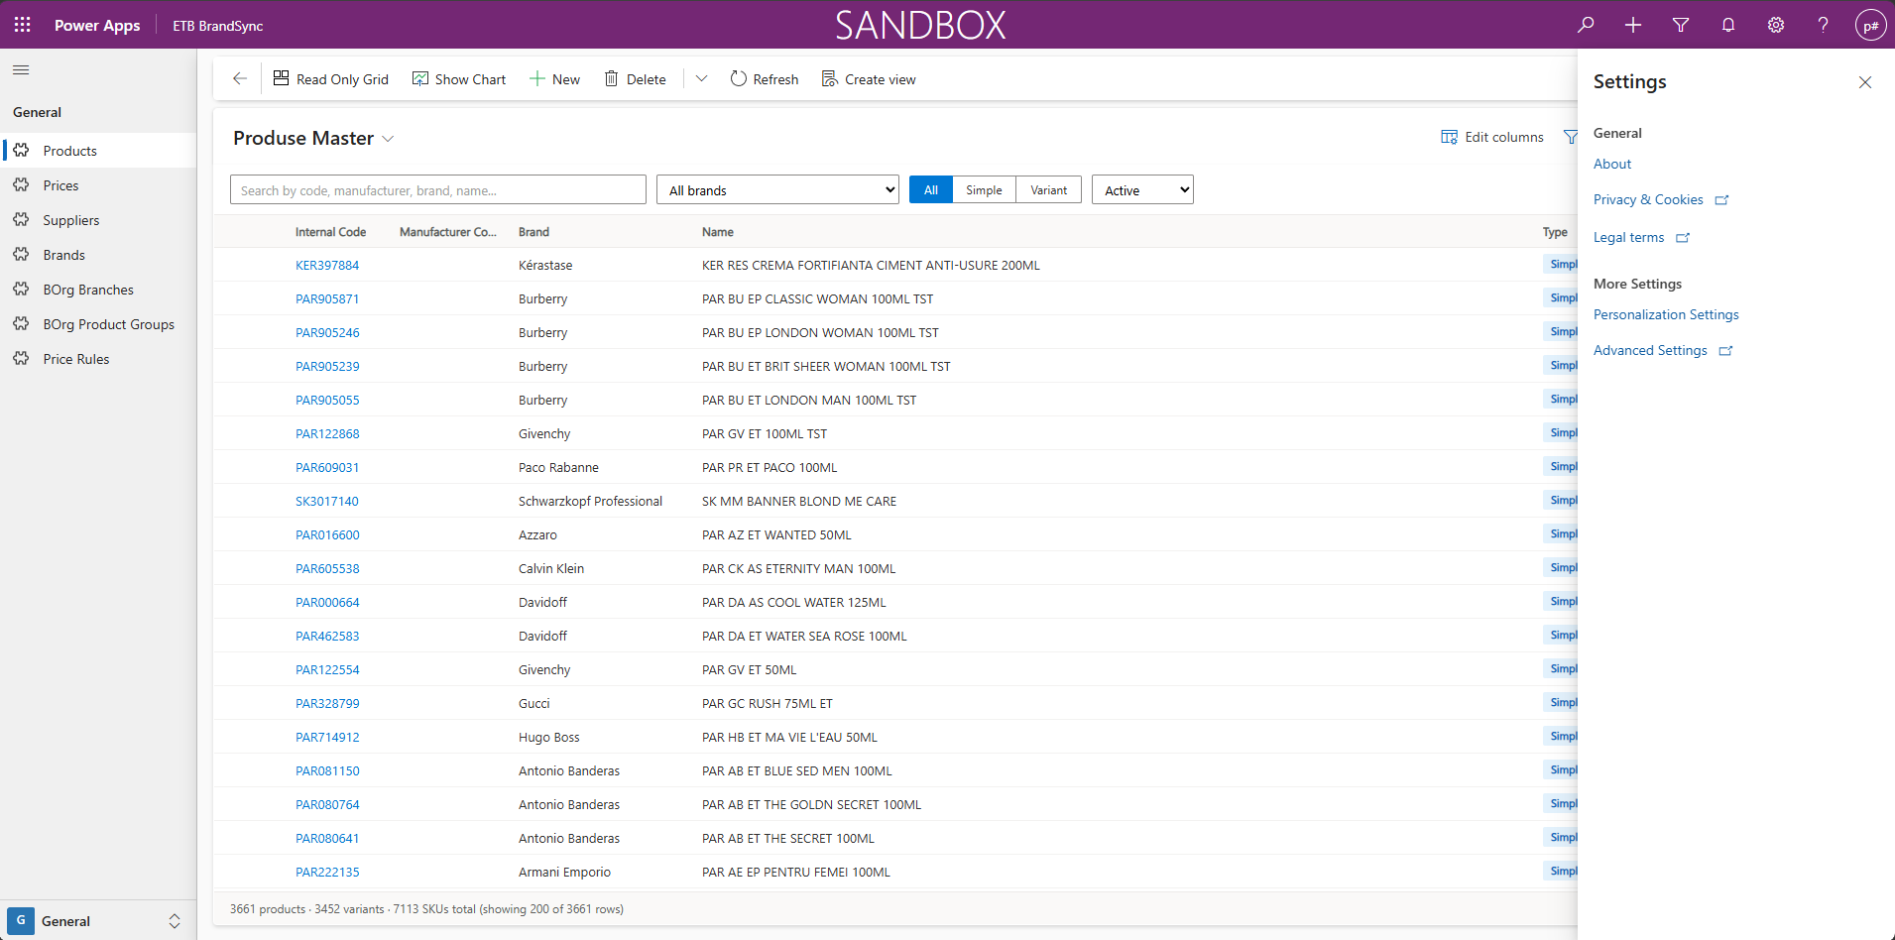Click the Calvin Klein brand cell
Image resolution: width=1895 pixels, height=940 pixels.
551,569
